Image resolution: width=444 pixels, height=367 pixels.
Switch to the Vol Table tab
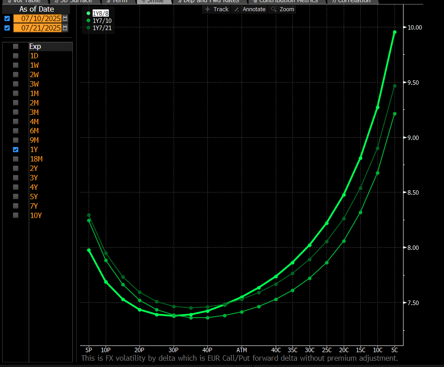[24, 1]
